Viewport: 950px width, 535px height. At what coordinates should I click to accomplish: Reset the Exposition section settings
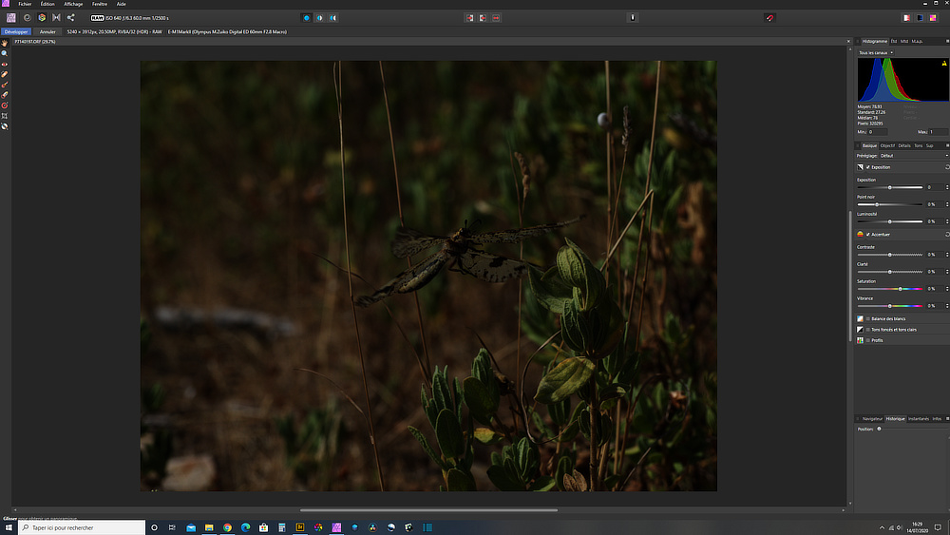[x=946, y=166]
